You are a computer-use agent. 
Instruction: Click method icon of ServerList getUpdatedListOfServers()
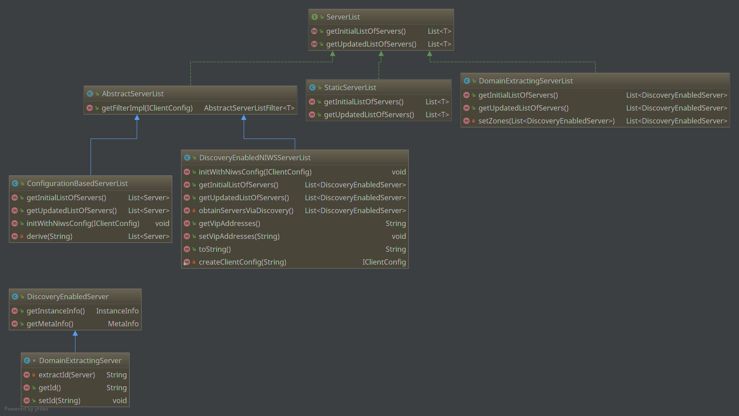[314, 44]
